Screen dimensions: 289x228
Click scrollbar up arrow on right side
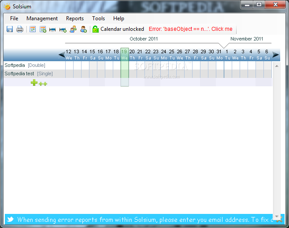coord(277,66)
